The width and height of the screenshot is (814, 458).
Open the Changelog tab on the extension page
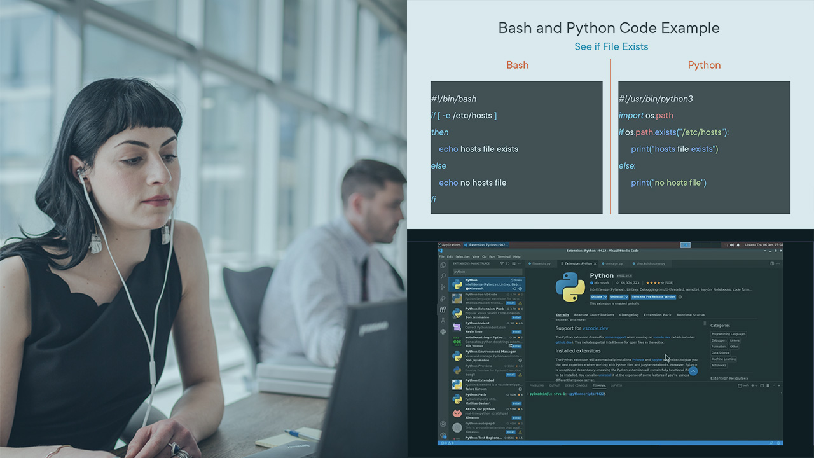pos(629,314)
